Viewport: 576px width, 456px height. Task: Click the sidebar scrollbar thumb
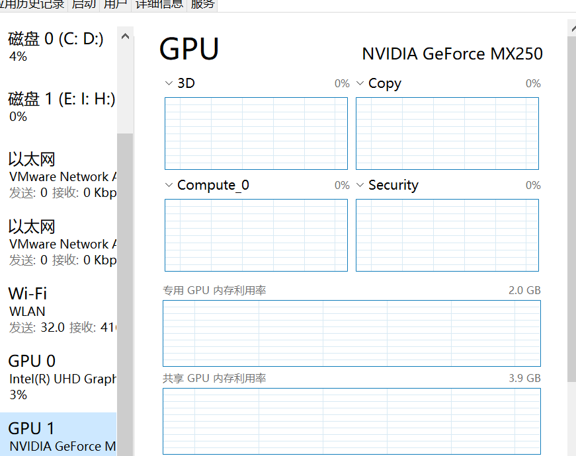tap(125, 295)
